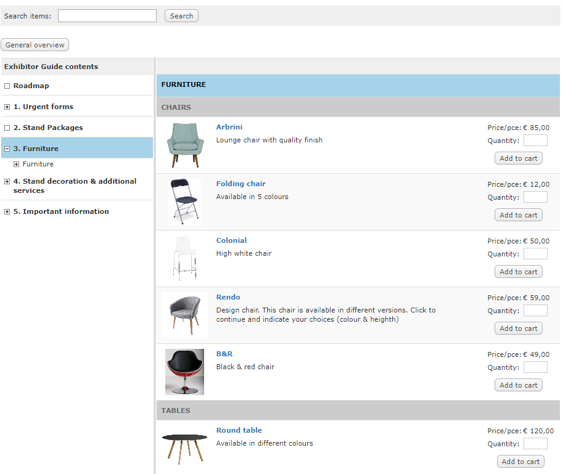The image size is (563, 474).
Task: Click the Arbrini price € 85,00 text
Action: tap(536, 128)
